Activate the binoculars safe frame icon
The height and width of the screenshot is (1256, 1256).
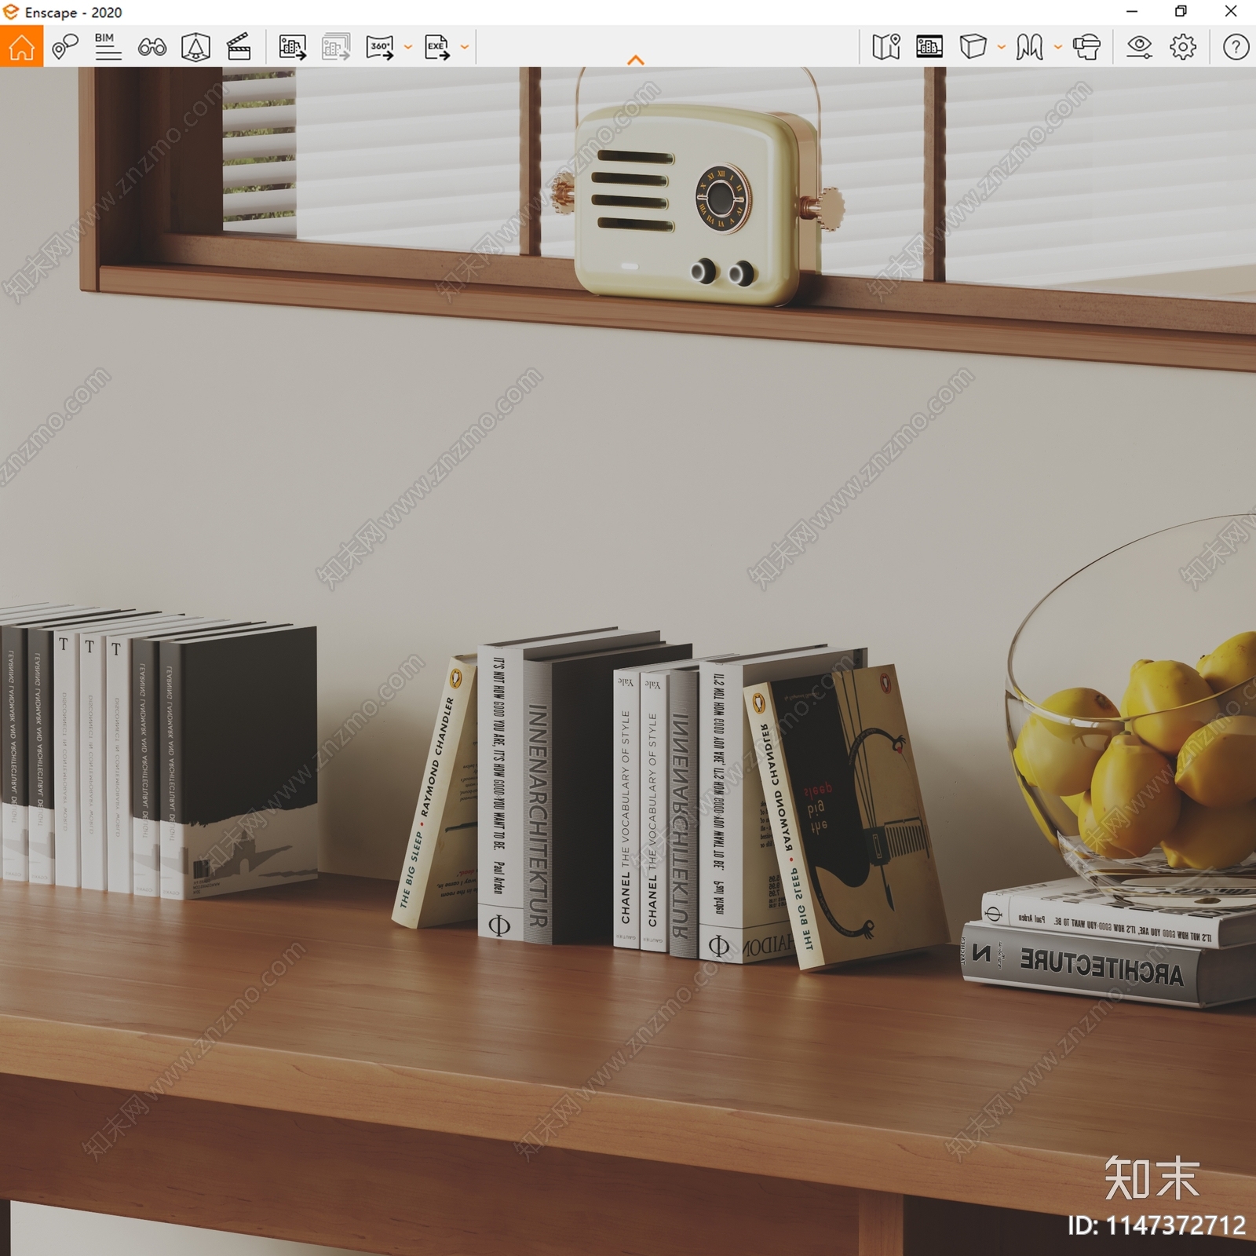[x=152, y=47]
